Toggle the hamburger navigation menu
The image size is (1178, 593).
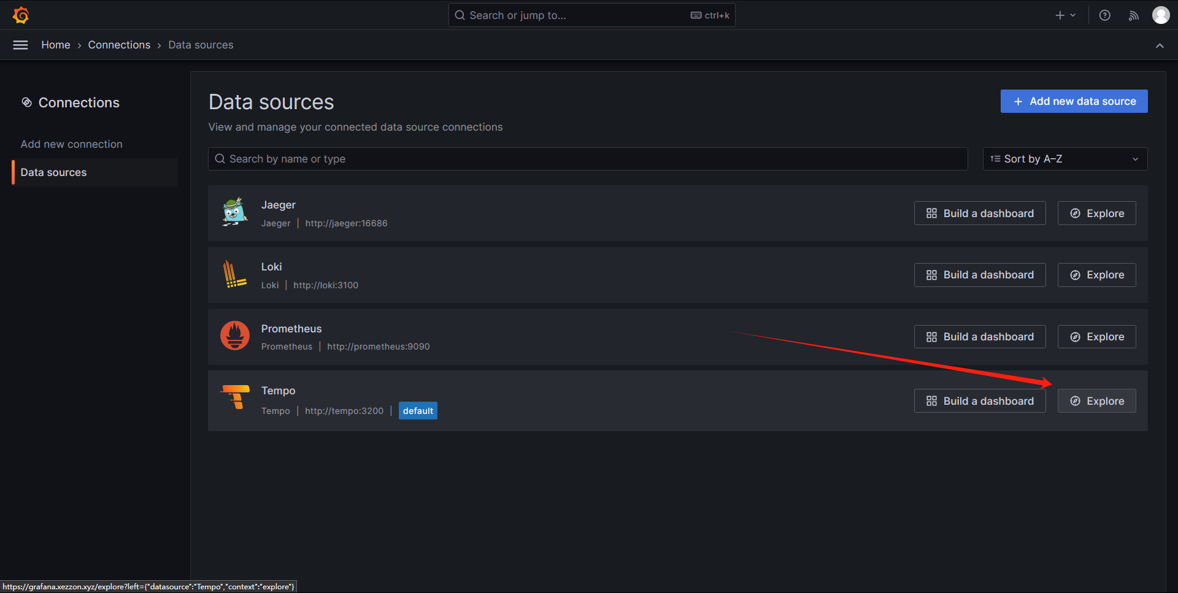pyautogui.click(x=20, y=45)
